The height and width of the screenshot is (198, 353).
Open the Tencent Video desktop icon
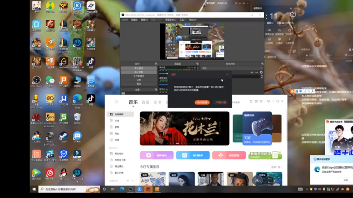coord(37,173)
